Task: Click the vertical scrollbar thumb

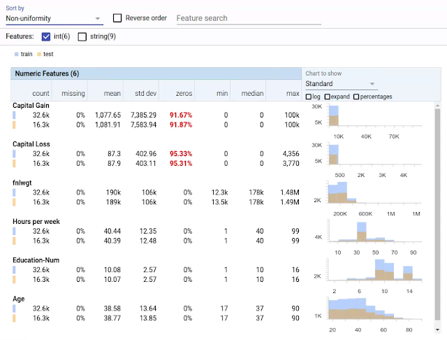Action: [438, 214]
